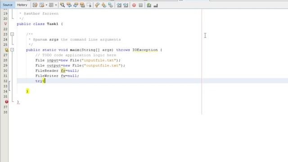Screen dimensions: 288x162
Task: Collapse the main method fold at line 26
Action: 12,50
